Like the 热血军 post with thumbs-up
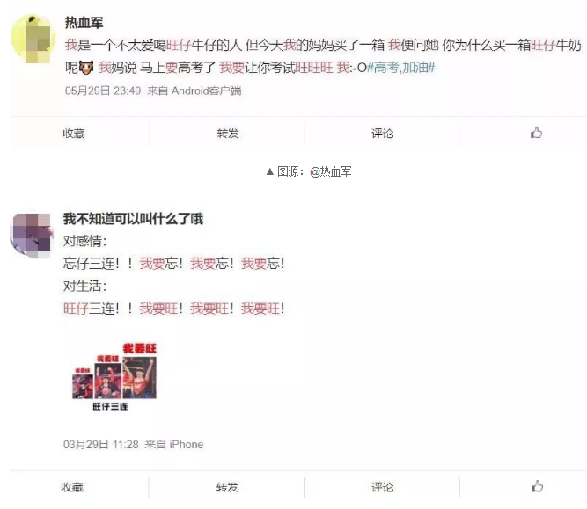Viewport: 587px width, 509px height. 536,133
